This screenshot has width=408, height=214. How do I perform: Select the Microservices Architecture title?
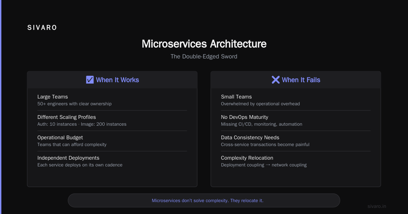coord(204,44)
